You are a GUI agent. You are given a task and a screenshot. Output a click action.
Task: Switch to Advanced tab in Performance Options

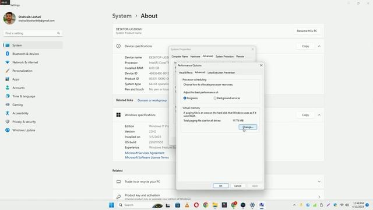(x=200, y=72)
